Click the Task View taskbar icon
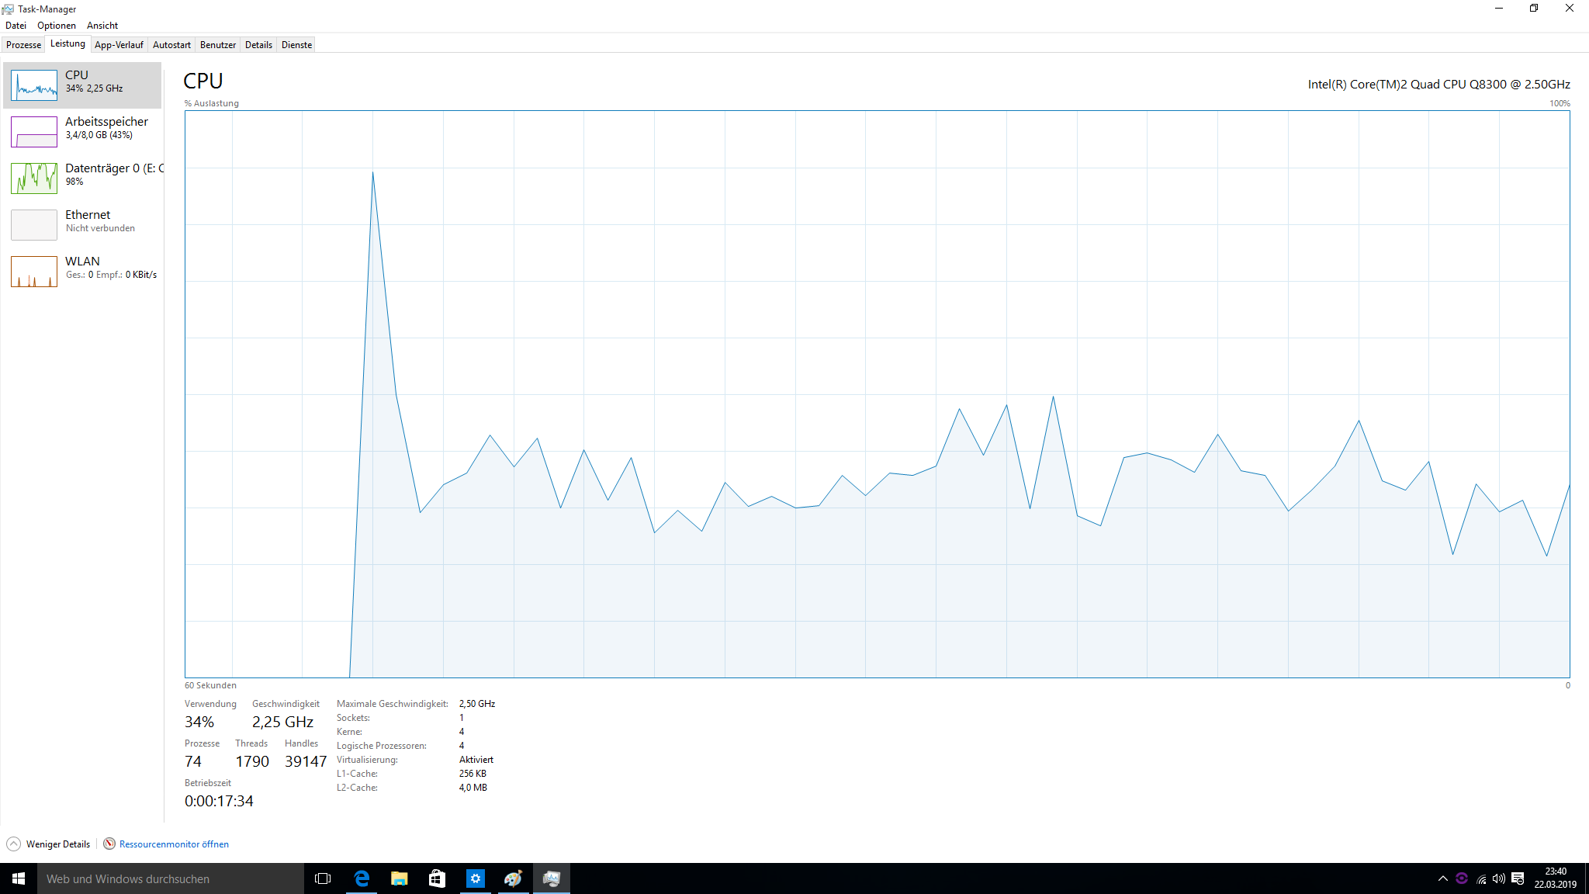 [x=323, y=878]
